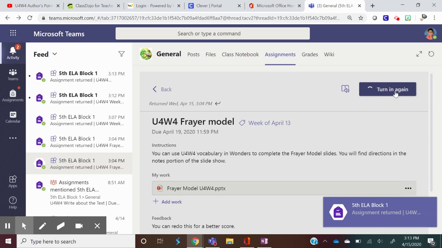Select the recorder cursor tool
This screenshot has height=248, width=442.
(24, 226)
